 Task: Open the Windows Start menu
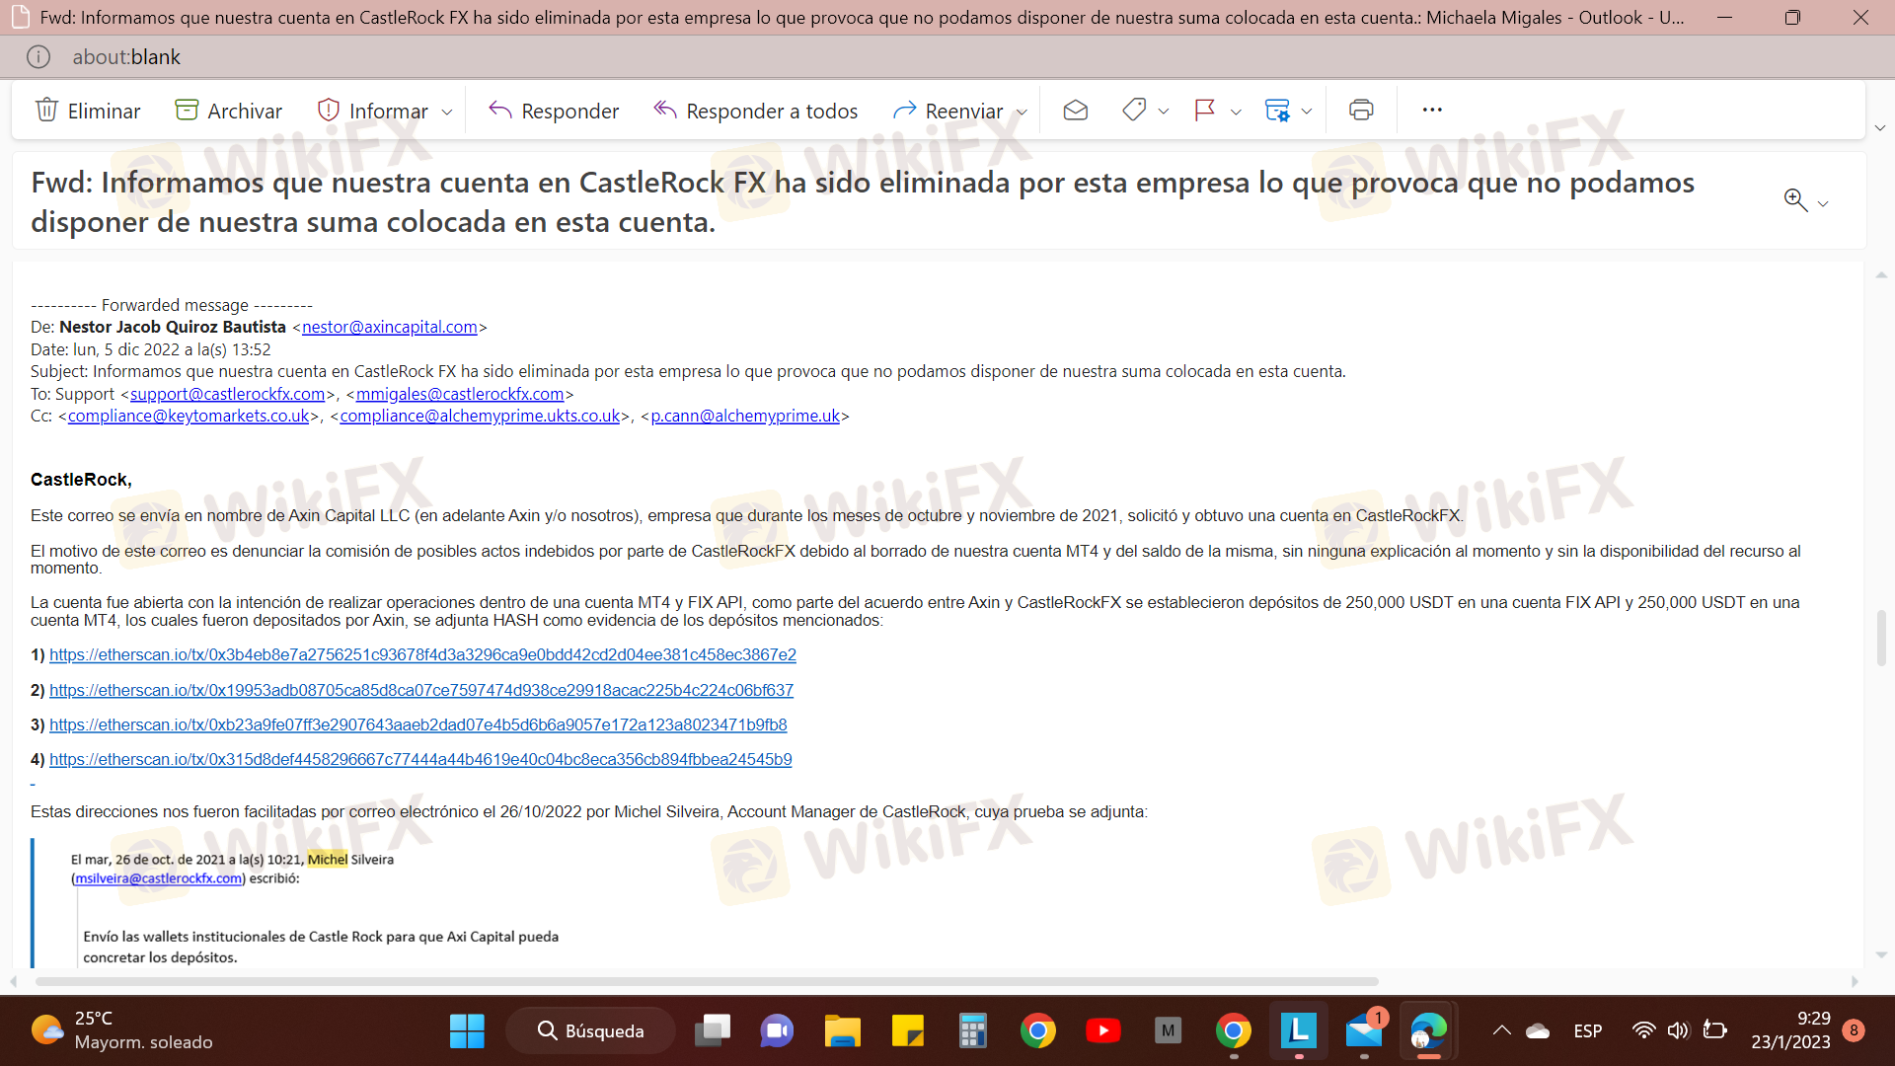coord(467,1030)
